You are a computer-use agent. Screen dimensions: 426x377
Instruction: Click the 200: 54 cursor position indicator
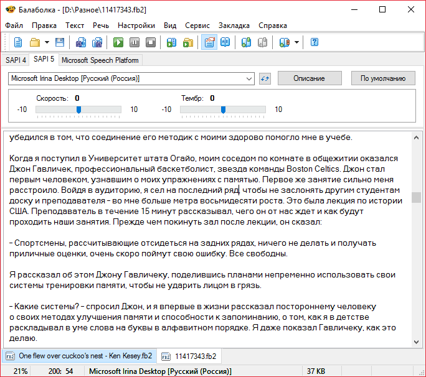(x=60, y=371)
